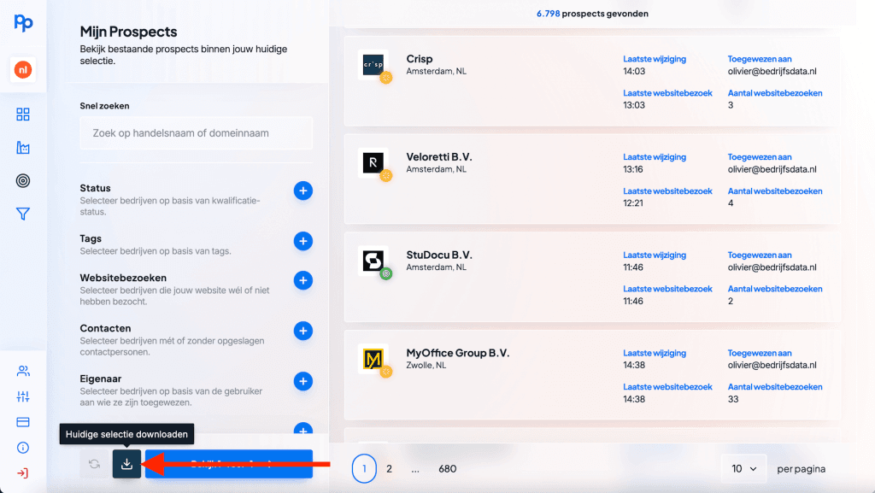The height and width of the screenshot is (493, 875).
Task: Go to page 2 of results
Action: (389, 468)
